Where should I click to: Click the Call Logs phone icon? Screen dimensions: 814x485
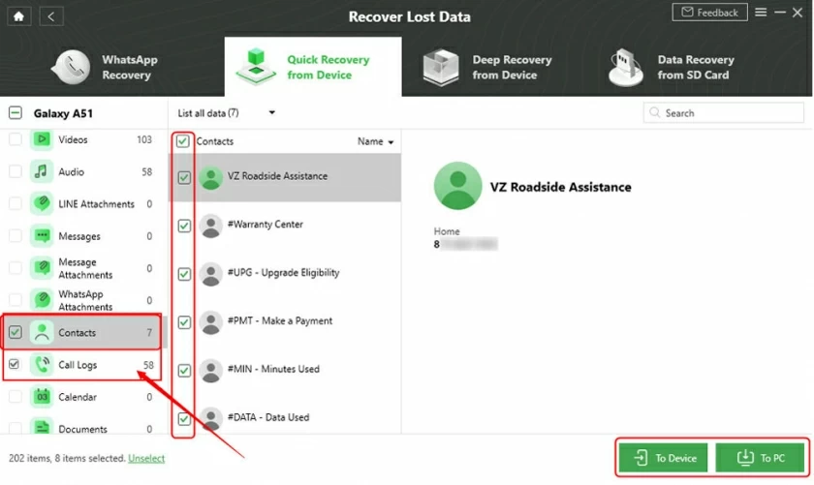pos(42,365)
